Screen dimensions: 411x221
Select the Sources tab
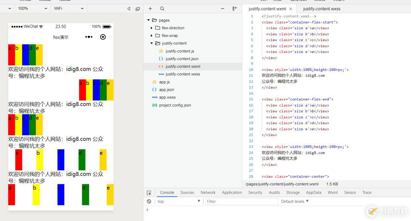pos(187,193)
